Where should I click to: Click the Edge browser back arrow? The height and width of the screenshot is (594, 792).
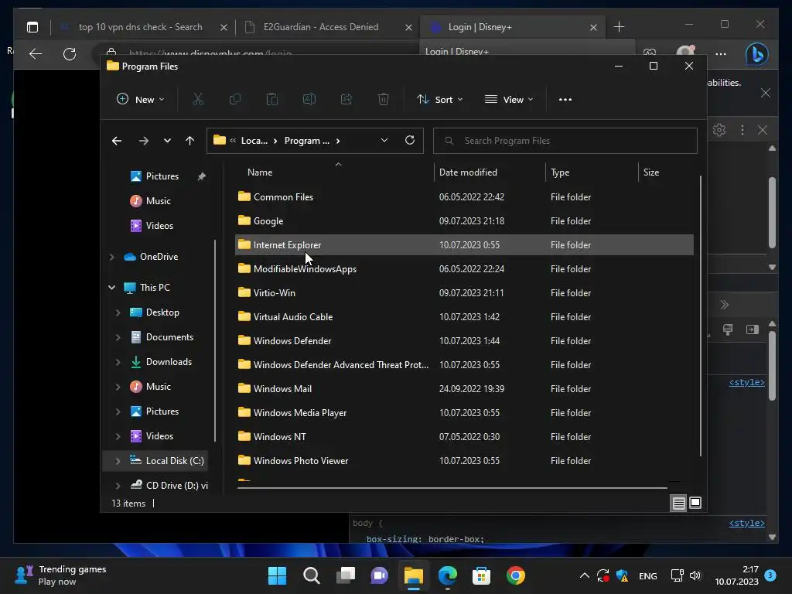(36, 53)
